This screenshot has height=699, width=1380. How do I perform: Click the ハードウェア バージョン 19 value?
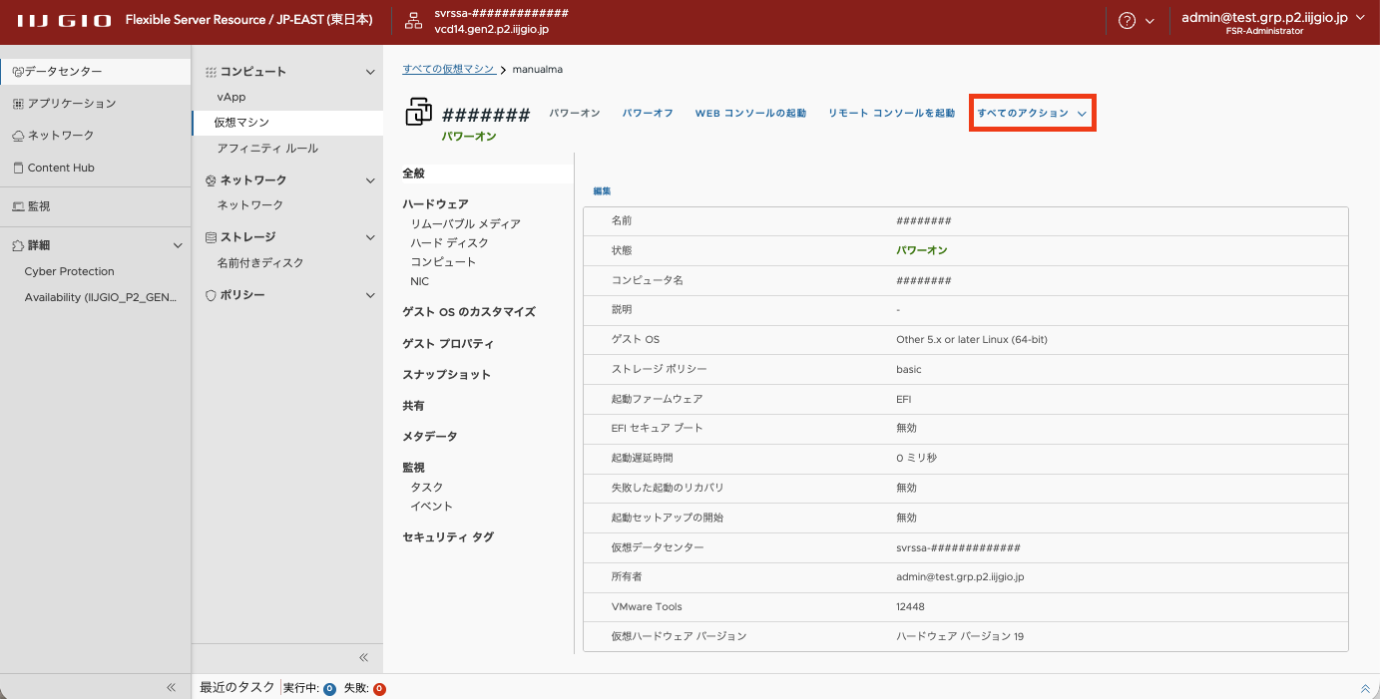960,636
